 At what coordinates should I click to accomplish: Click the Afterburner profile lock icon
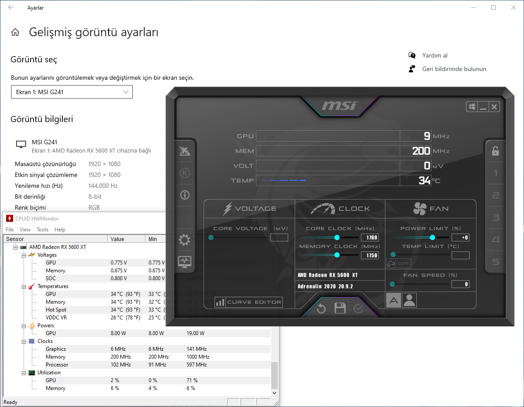click(x=495, y=151)
